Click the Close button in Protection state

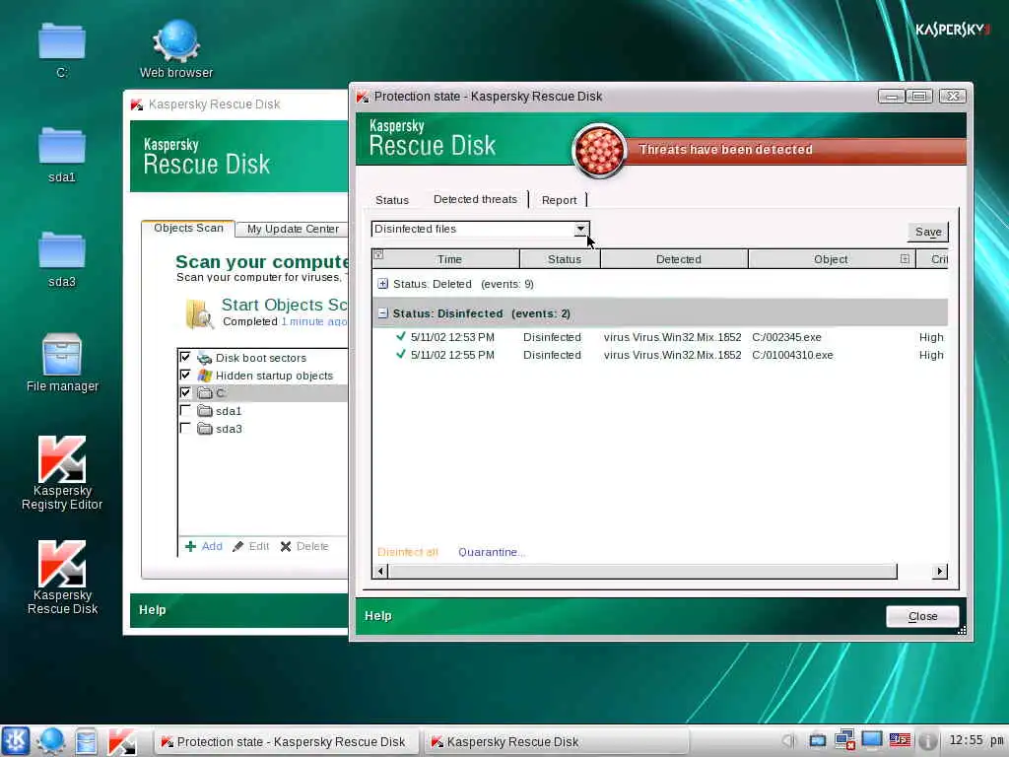922,617
